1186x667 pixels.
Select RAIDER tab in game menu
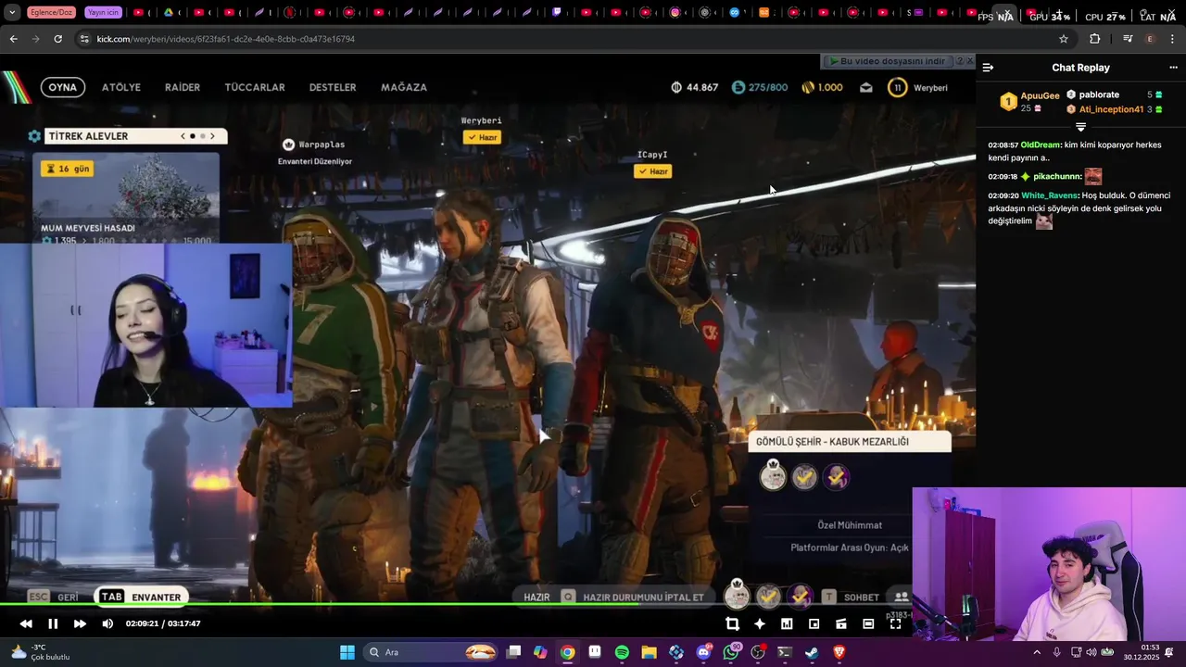pyautogui.click(x=183, y=87)
